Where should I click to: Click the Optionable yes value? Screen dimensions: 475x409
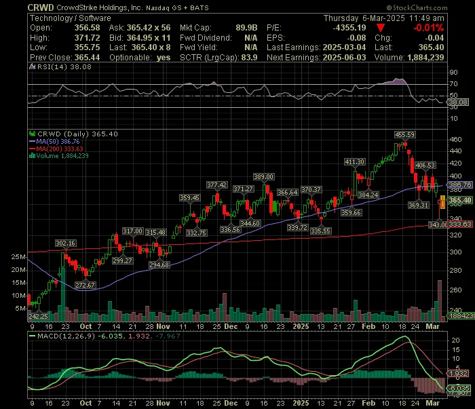[x=164, y=58]
